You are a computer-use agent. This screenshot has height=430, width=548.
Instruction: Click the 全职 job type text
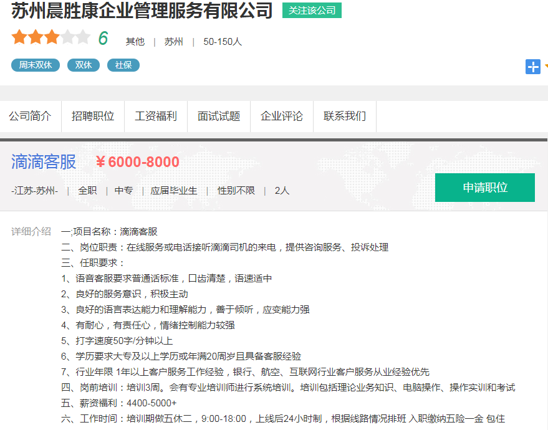click(x=87, y=191)
